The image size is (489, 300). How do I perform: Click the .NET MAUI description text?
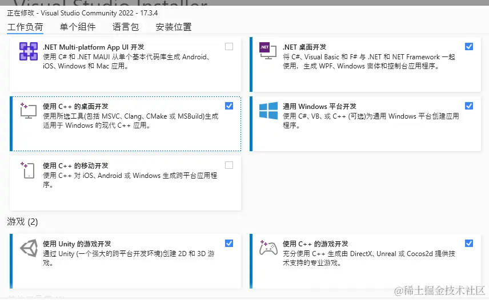coord(126,62)
